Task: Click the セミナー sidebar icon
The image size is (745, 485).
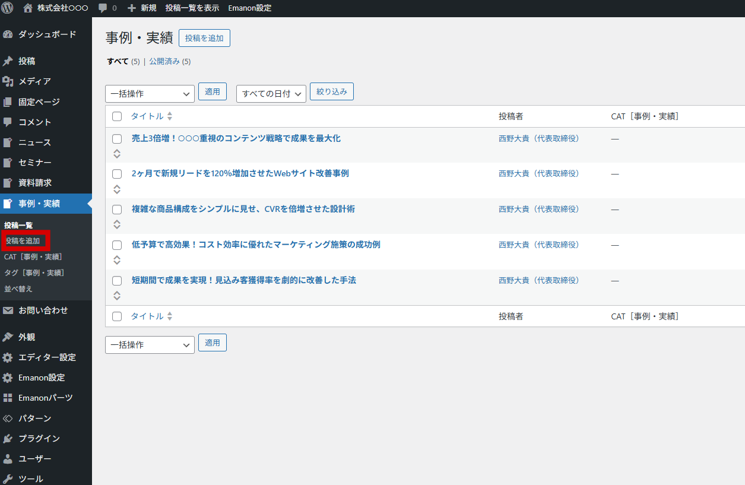Action: pyautogui.click(x=8, y=163)
